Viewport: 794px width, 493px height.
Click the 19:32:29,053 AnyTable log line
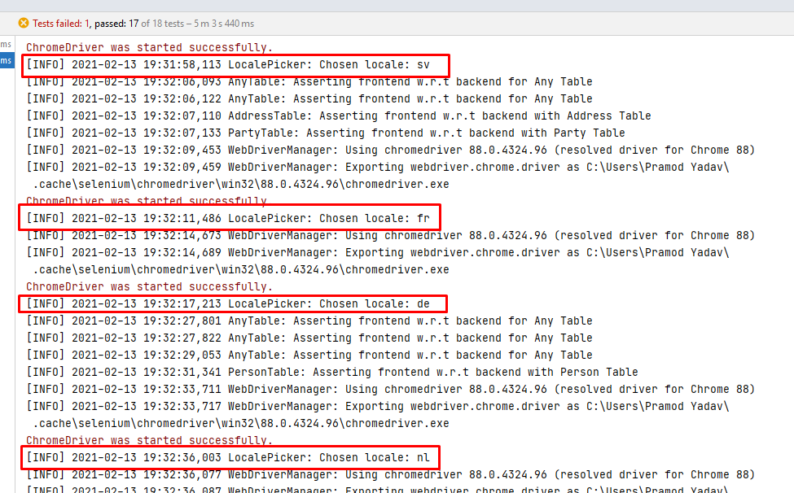309,355
